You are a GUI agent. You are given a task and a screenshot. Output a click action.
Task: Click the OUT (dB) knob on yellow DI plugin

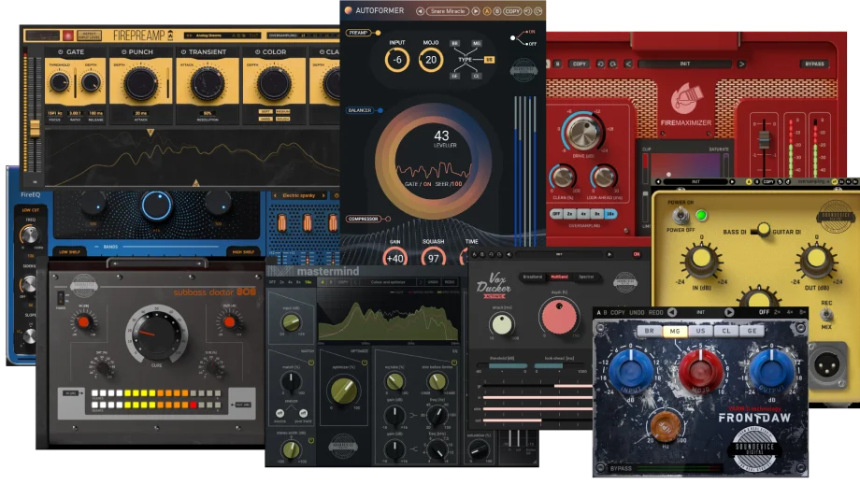816,260
